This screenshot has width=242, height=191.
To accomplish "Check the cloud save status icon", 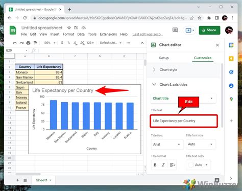I will coord(83,28).
